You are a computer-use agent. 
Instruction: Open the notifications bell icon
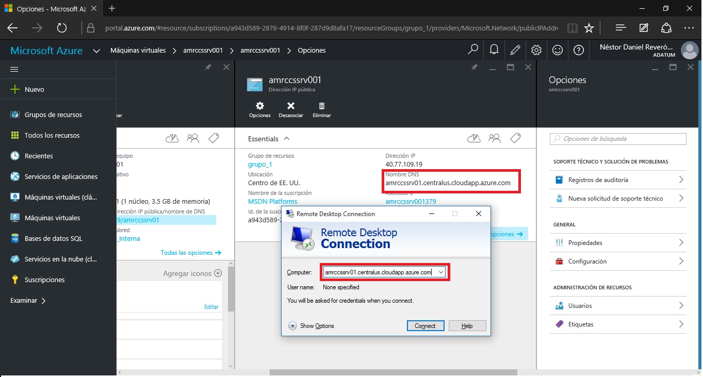(494, 50)
